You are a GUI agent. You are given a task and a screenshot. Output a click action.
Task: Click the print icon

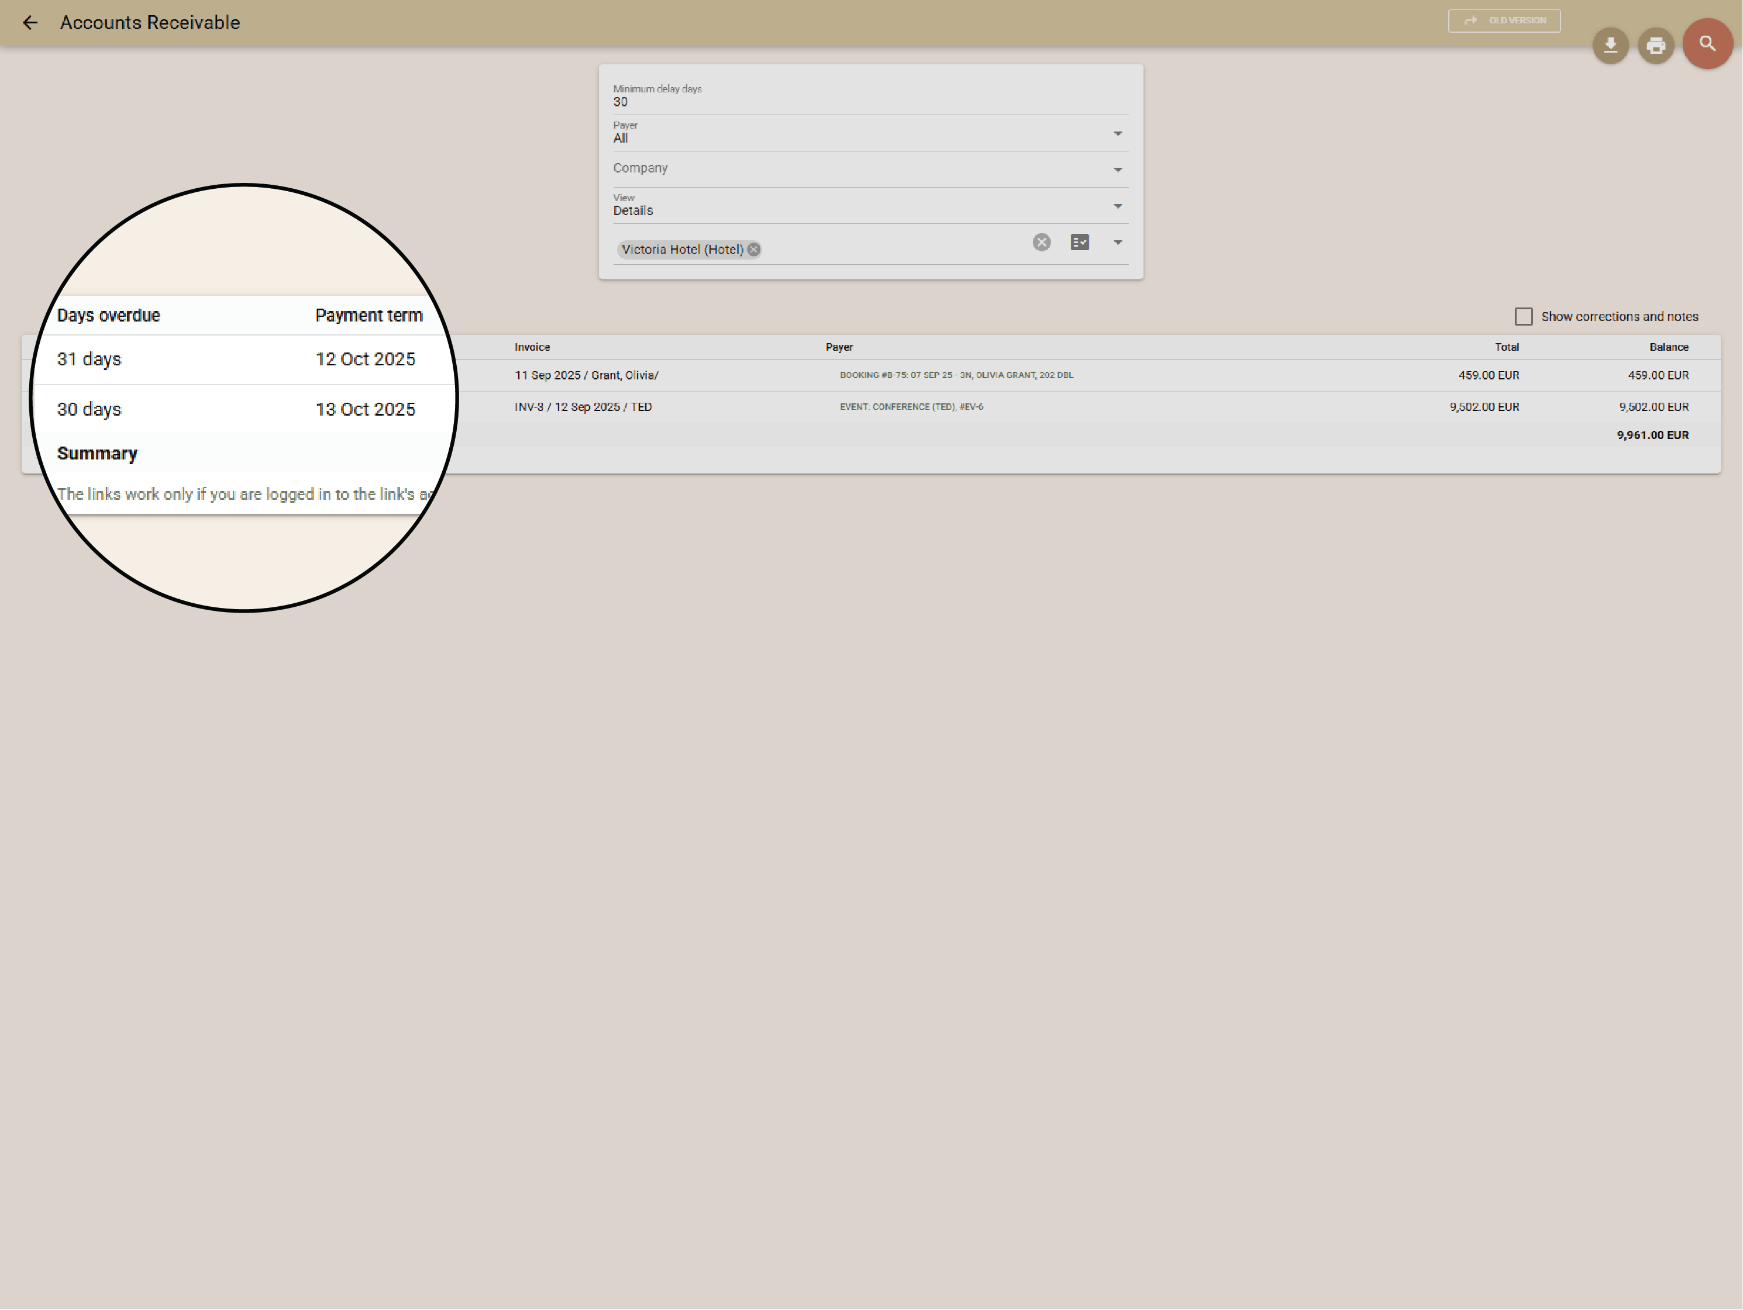[1655, 45]
